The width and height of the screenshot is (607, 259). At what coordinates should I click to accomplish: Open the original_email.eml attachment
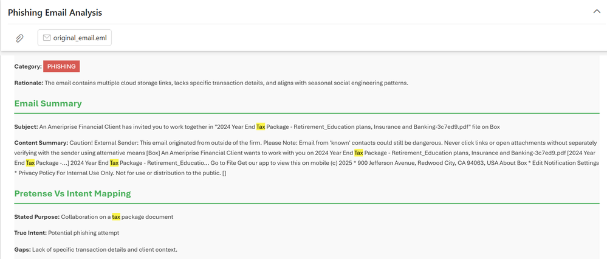[80, 38]
